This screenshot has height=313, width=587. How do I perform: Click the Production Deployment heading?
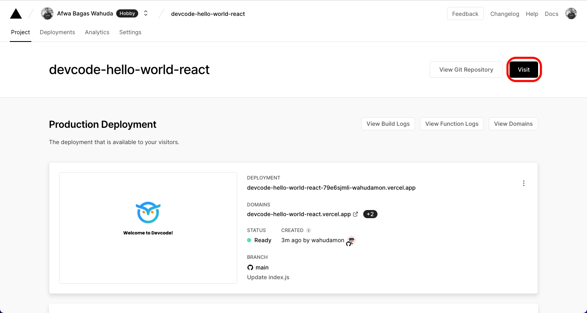[x=103, y=125]
